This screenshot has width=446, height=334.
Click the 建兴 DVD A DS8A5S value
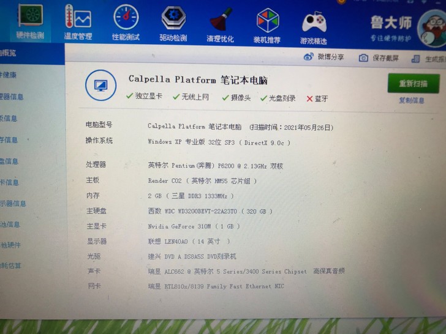pos(192,256)
